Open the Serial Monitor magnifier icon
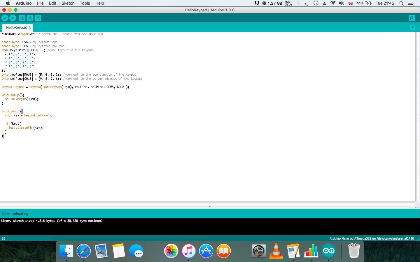Image resolution: width=420 pixels, height=262 pixels. point(412,18)
